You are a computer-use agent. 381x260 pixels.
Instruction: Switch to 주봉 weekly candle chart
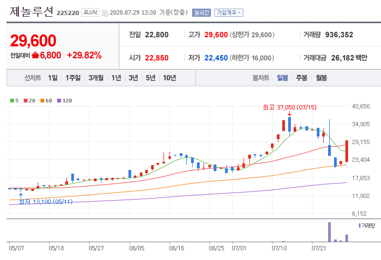tap(302, 78)
